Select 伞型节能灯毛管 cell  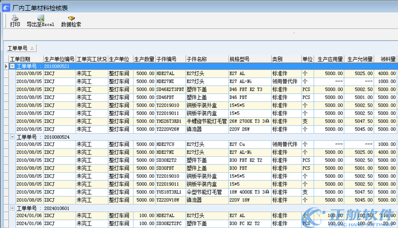tap(207, 192)
